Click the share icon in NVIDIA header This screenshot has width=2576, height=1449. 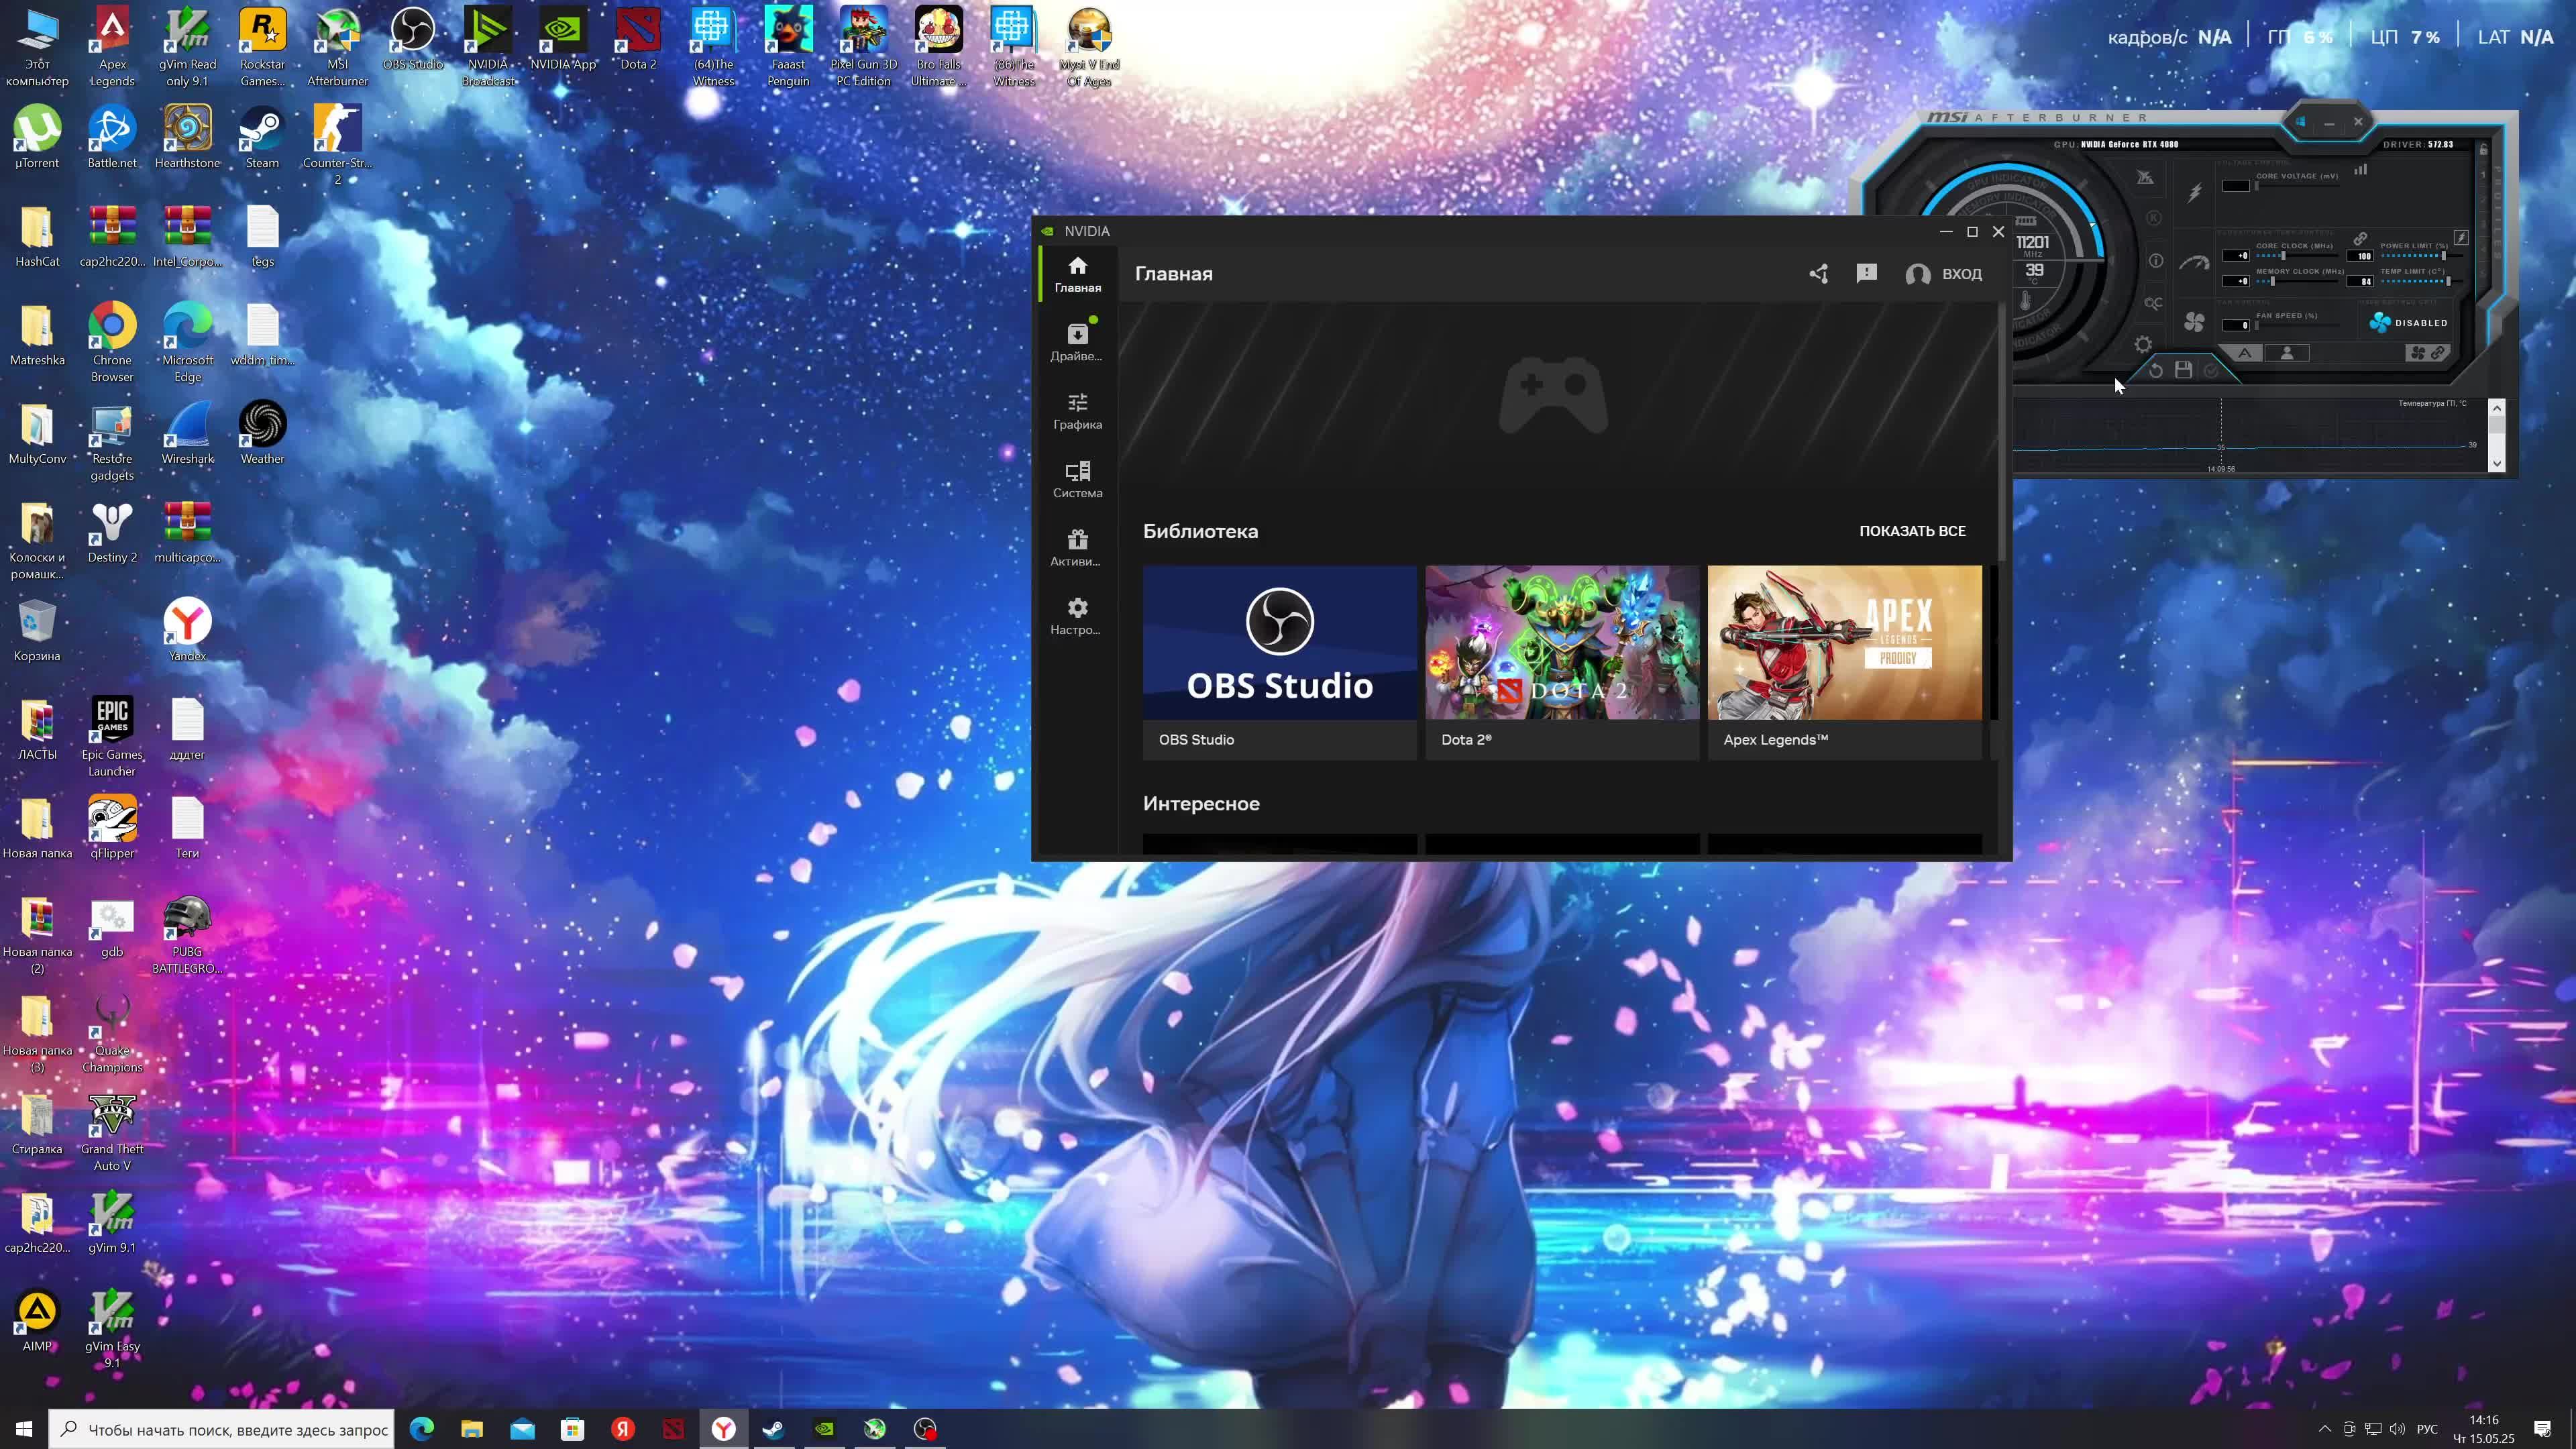pos(1819,274)
